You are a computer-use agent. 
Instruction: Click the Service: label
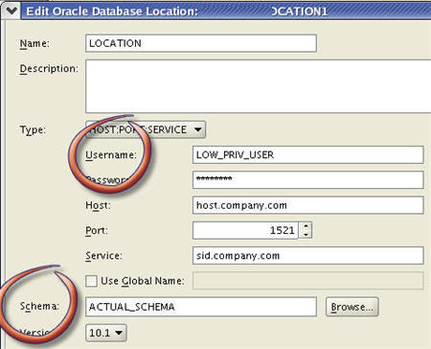(103, 256)
